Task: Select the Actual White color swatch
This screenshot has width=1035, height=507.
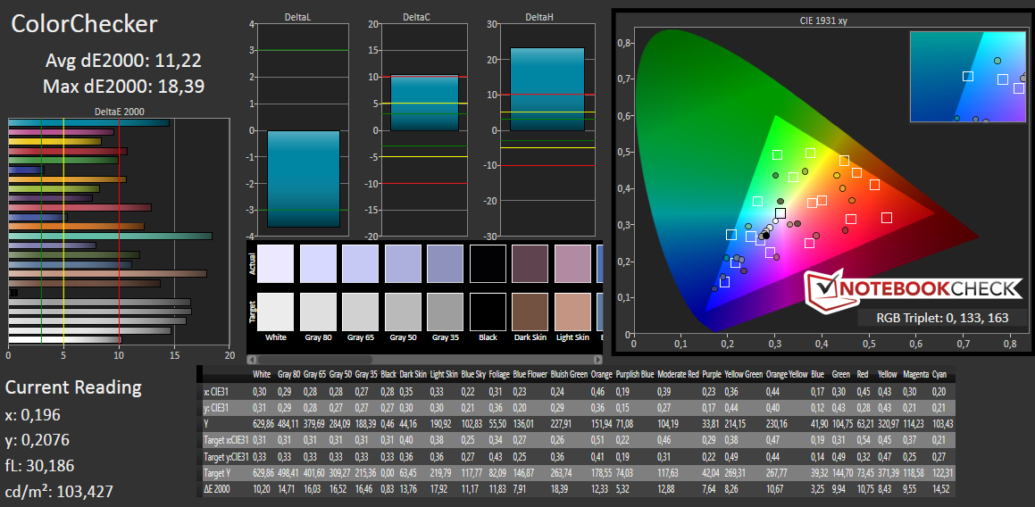Action: pyautogui.click(x=274, y=264)
